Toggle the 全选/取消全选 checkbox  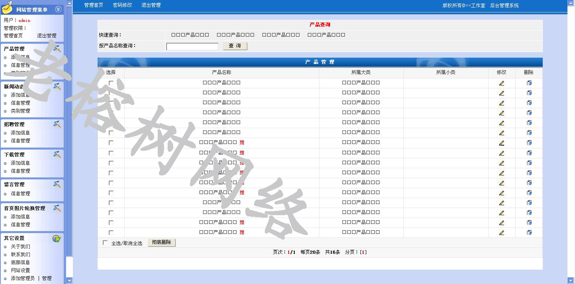(x=105, y=243)
